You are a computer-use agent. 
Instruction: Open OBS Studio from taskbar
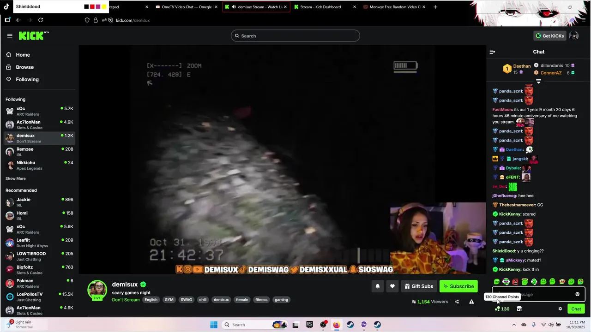pos(323,325)
